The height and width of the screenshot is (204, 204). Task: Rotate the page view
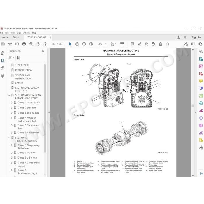tap(168, 44)
